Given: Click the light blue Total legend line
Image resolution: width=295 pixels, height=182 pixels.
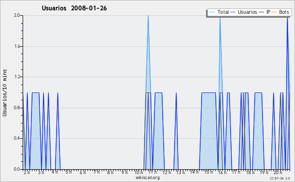Looking at the screenshot, I should [x=212, y=12].
